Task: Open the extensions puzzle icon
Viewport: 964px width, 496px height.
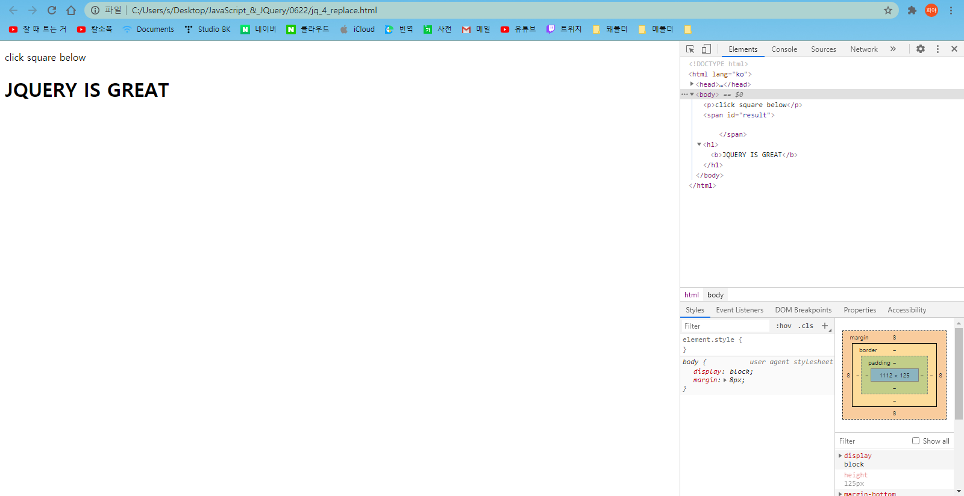Action: click(x=912, y=10)
